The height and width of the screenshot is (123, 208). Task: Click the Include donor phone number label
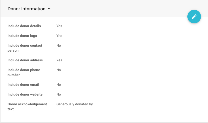tap(24, 72)
